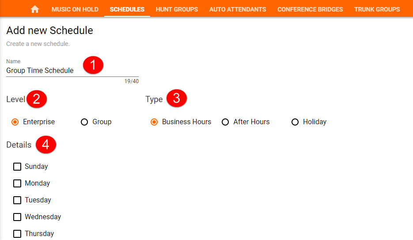This screenshot has height=240, width=413.
Task: Navigate to Conference Bridges tab
Action: (310, 9)
